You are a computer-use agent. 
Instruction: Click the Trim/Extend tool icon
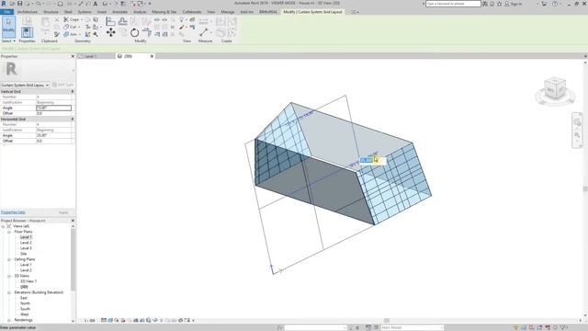pos(147,33)
